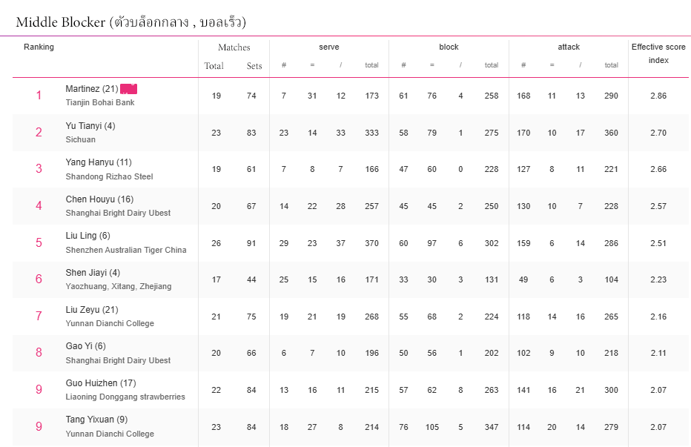Open Yu Tianyi (4) player page
This screenshot has width=691, height=447.
(x=90, y=126)
